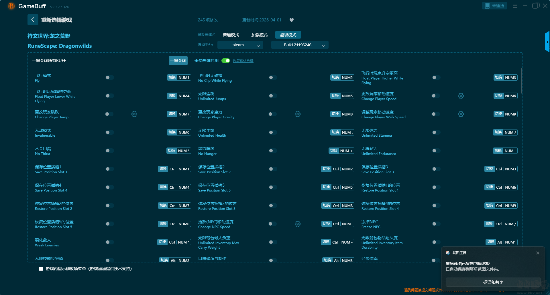Change the Alt NUM1 hotkey for inventory durability
Viewport: 550px width, 295px height.
(502, 242)
